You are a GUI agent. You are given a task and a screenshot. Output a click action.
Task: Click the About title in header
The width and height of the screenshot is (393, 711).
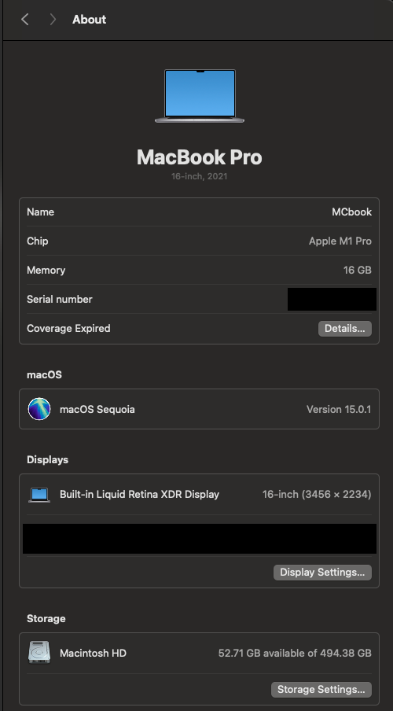90,20
